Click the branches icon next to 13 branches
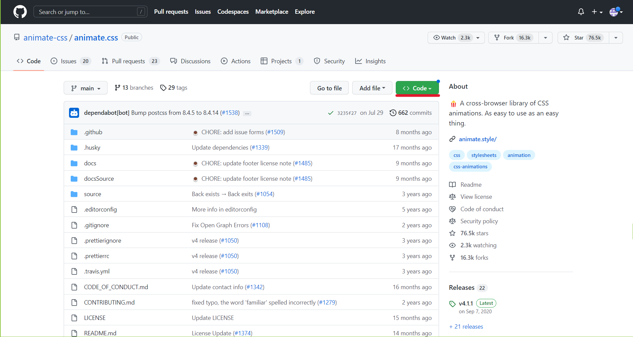Image resolution: width=633 pixels, height=337 pixels. coord(117,88)
